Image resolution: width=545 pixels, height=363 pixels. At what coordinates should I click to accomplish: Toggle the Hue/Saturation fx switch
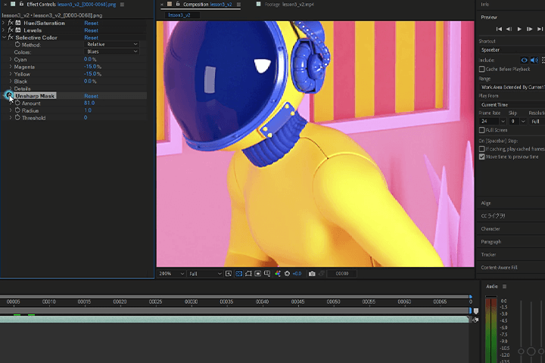point(11,23)
